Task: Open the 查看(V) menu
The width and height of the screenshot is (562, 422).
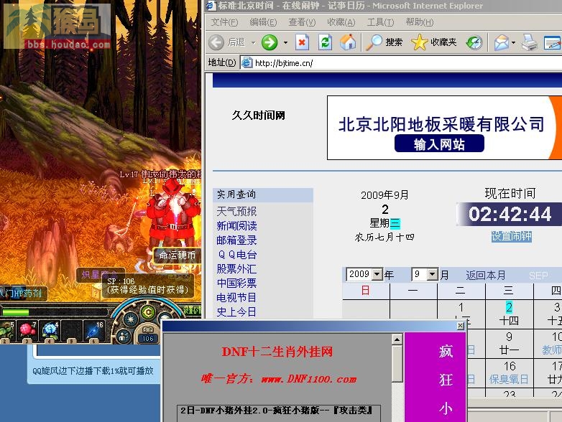Action: [x=302, y=22]
